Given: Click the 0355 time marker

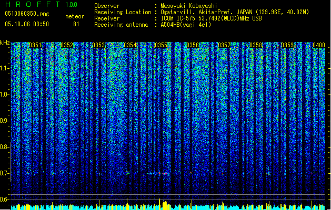Looking at the screenshot, I should click(161, 45).
